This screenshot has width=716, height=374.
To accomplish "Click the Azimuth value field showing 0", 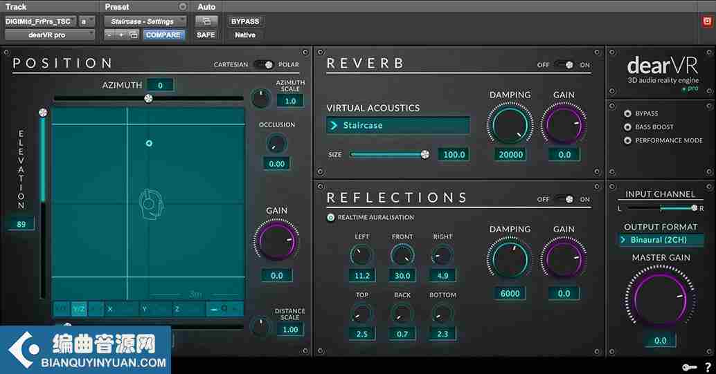I will (160, 85).
